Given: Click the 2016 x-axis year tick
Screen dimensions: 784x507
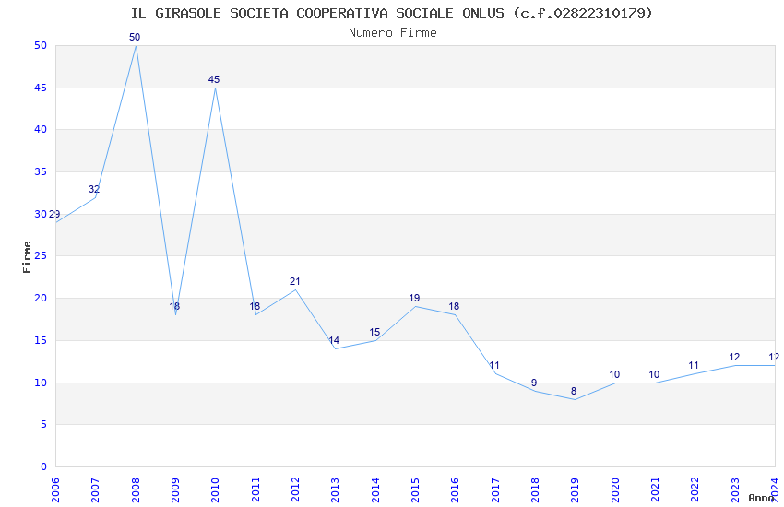Looking at the screenshot, I should [455, 489].
